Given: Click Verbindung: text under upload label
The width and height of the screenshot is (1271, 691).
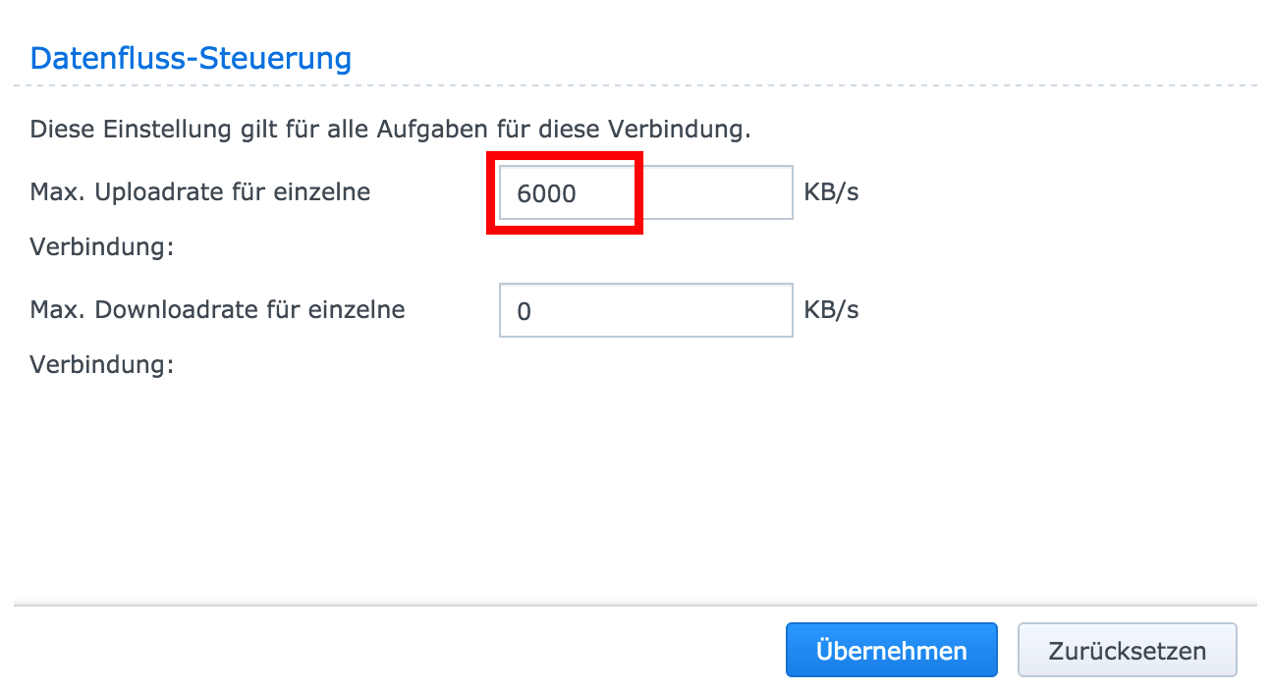Looking at the screenshot, I should pyautogui.click(x=102, y=246).
